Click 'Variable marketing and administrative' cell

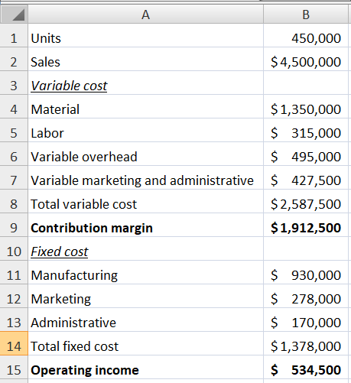point(145,177)
